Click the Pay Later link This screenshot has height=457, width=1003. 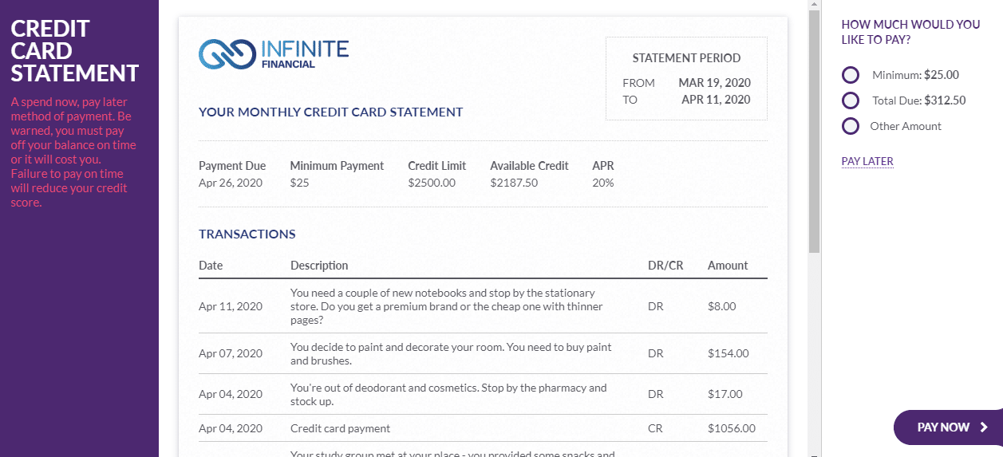(867, 161)
